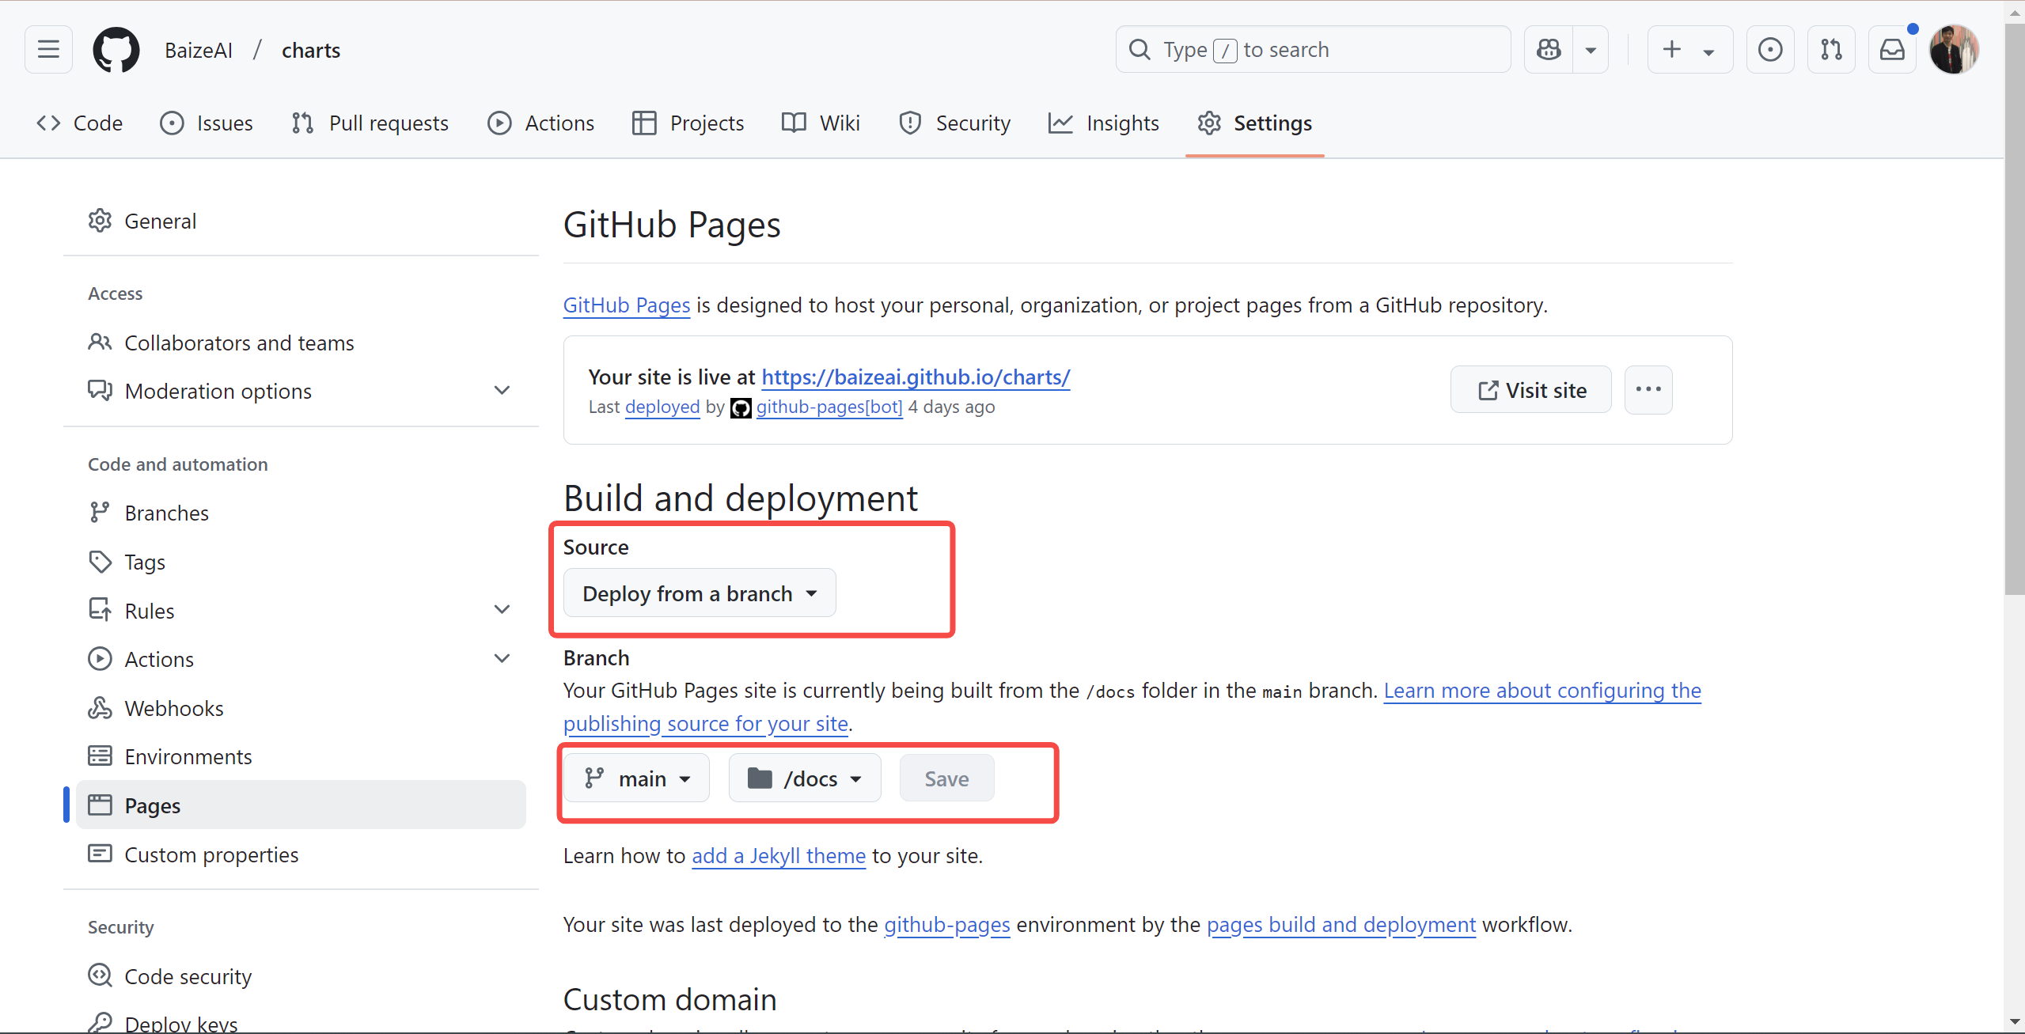Open live site URL baizeai.github.io/charts
Image resolution: width=2025 pixels, height=1034 pixels.
(x=916, y=377)
